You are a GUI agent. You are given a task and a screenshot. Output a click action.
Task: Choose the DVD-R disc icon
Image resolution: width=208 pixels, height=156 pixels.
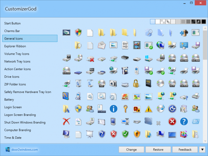172,58
